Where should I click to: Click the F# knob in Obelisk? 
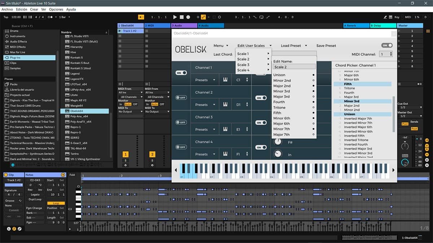pyautogui.click(x=277, y=142)
